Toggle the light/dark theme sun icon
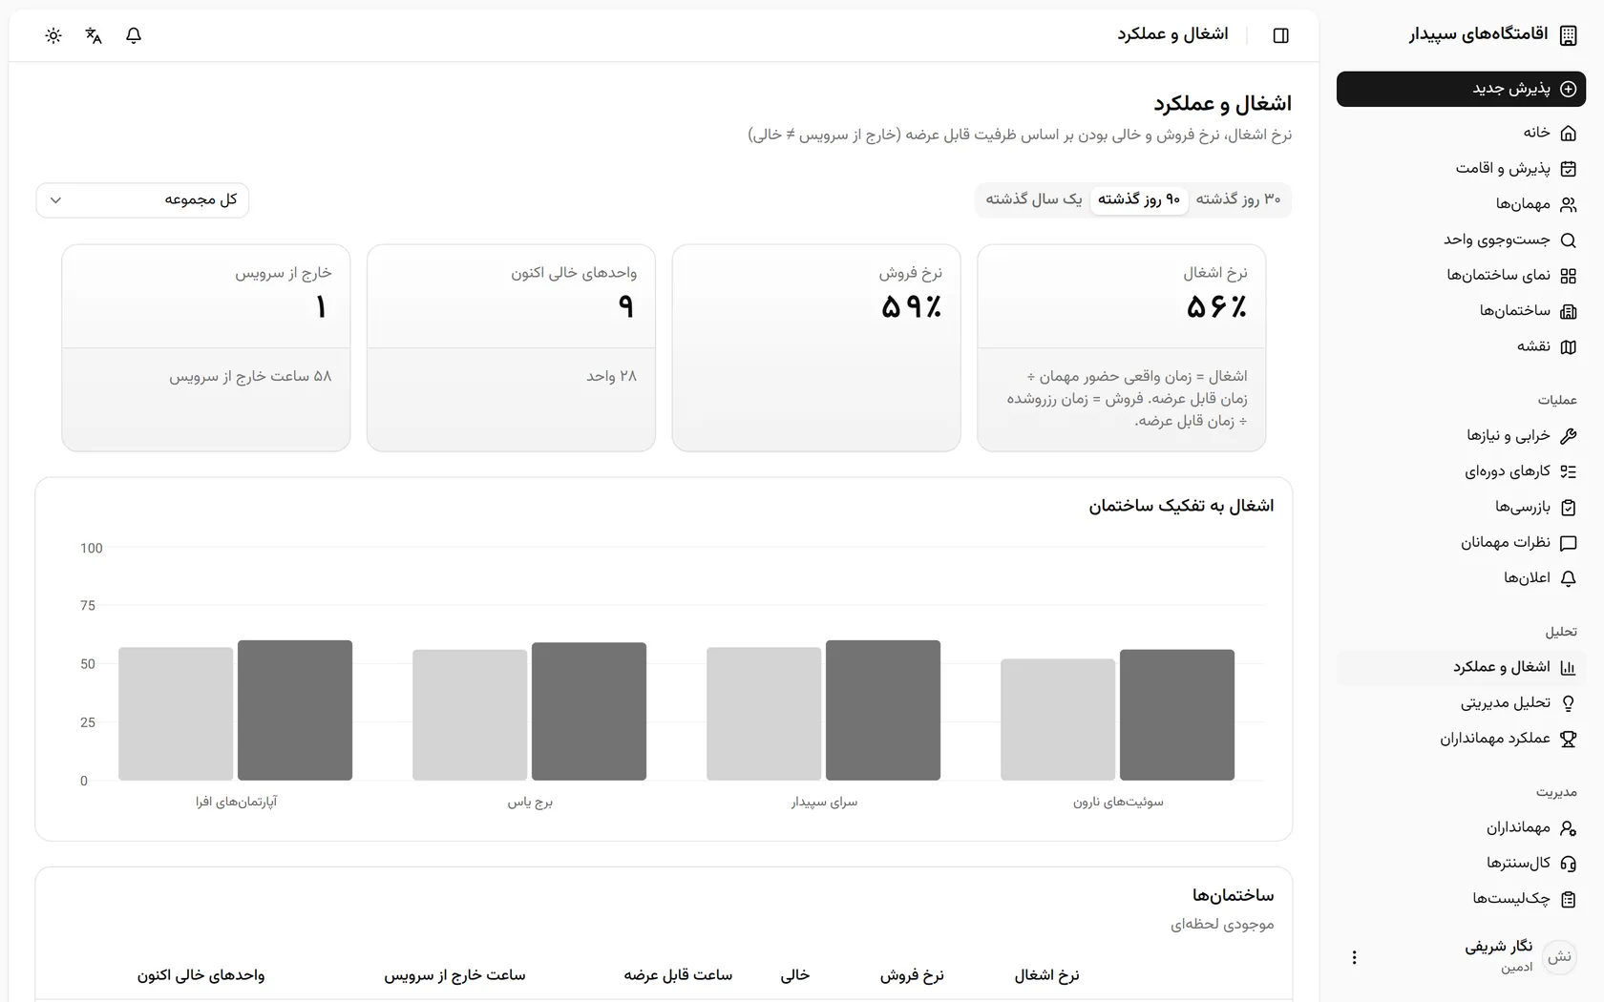The height and width of the screenshot is (1002, 1604). tap(53, 35)
